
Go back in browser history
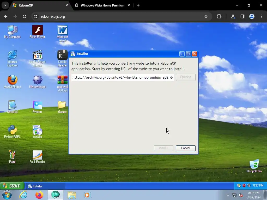tap(6, 16)
